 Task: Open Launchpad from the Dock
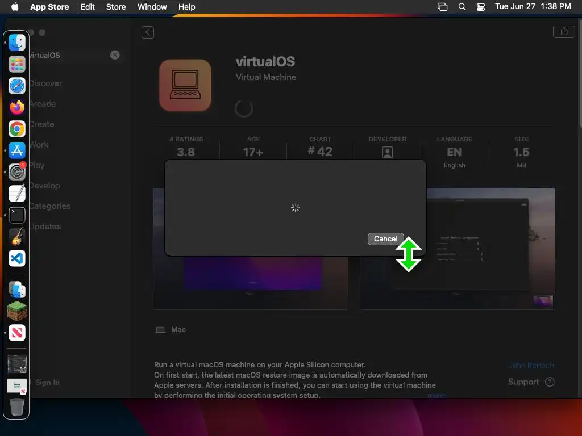click(17, 64)
